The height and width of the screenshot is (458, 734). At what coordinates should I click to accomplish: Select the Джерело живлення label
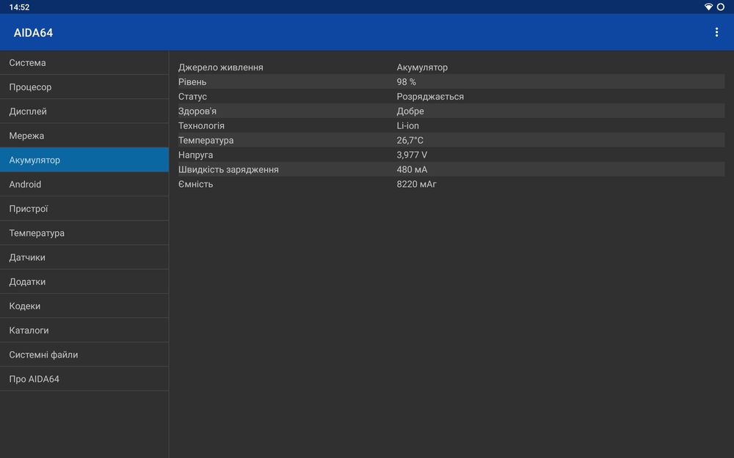(220, 67)
